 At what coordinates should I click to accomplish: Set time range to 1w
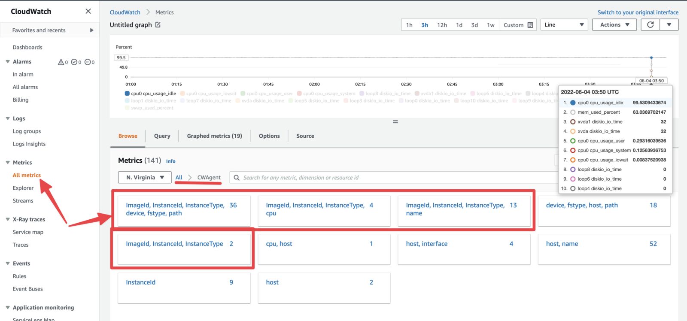point(491,25)
